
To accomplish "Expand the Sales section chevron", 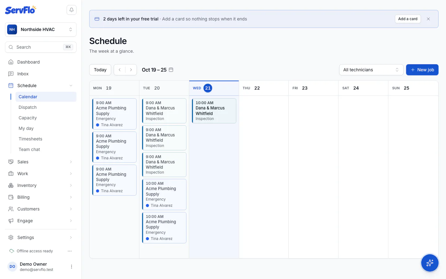I will pos(71,162).
